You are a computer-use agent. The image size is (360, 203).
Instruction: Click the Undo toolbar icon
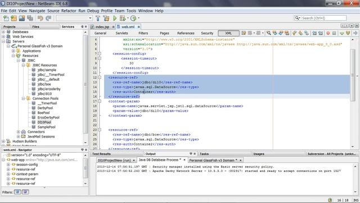click(40, 18)
